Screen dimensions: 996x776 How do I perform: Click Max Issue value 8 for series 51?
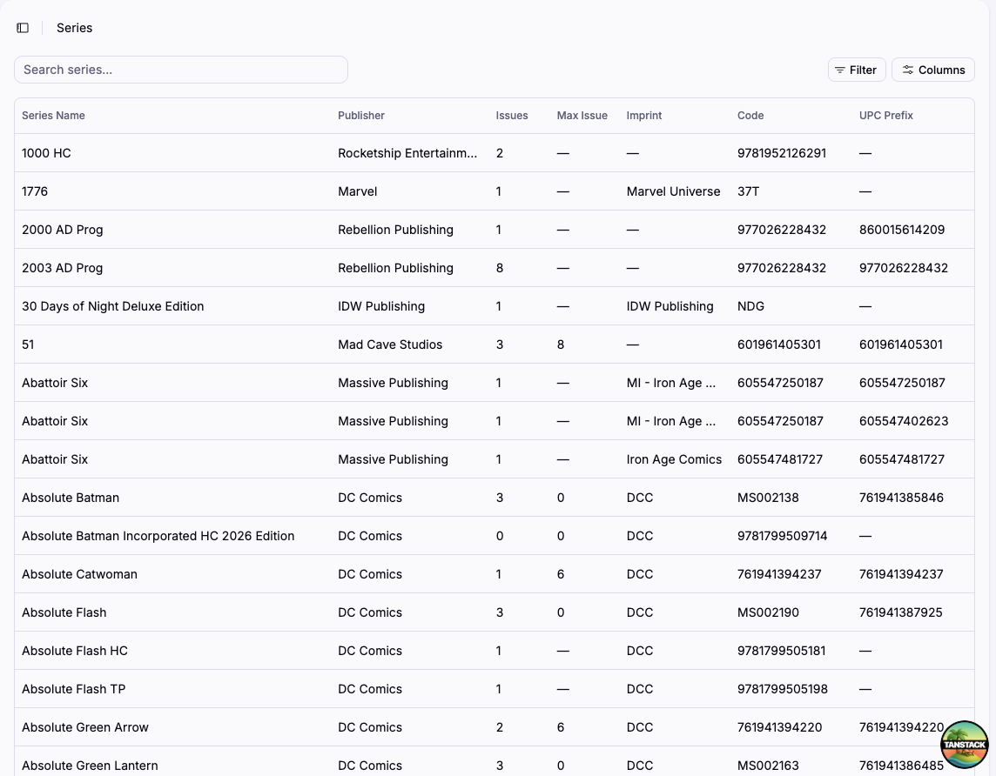[x=561, y=345]
